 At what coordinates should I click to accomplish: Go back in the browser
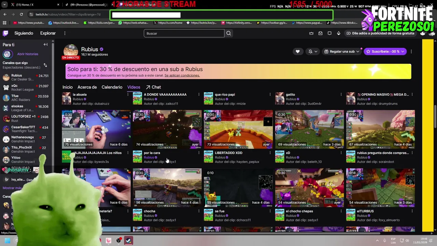(5, 14)
